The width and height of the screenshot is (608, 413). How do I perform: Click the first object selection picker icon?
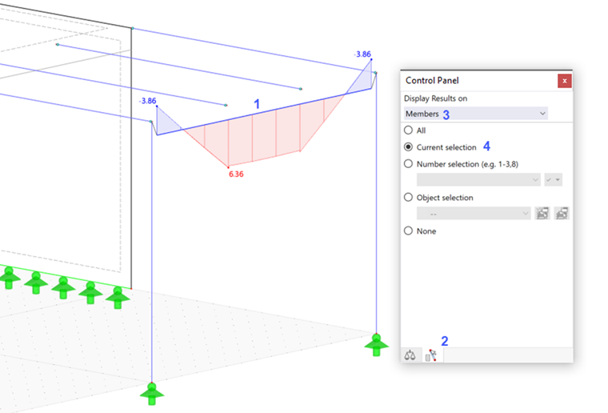pos(542,213)
